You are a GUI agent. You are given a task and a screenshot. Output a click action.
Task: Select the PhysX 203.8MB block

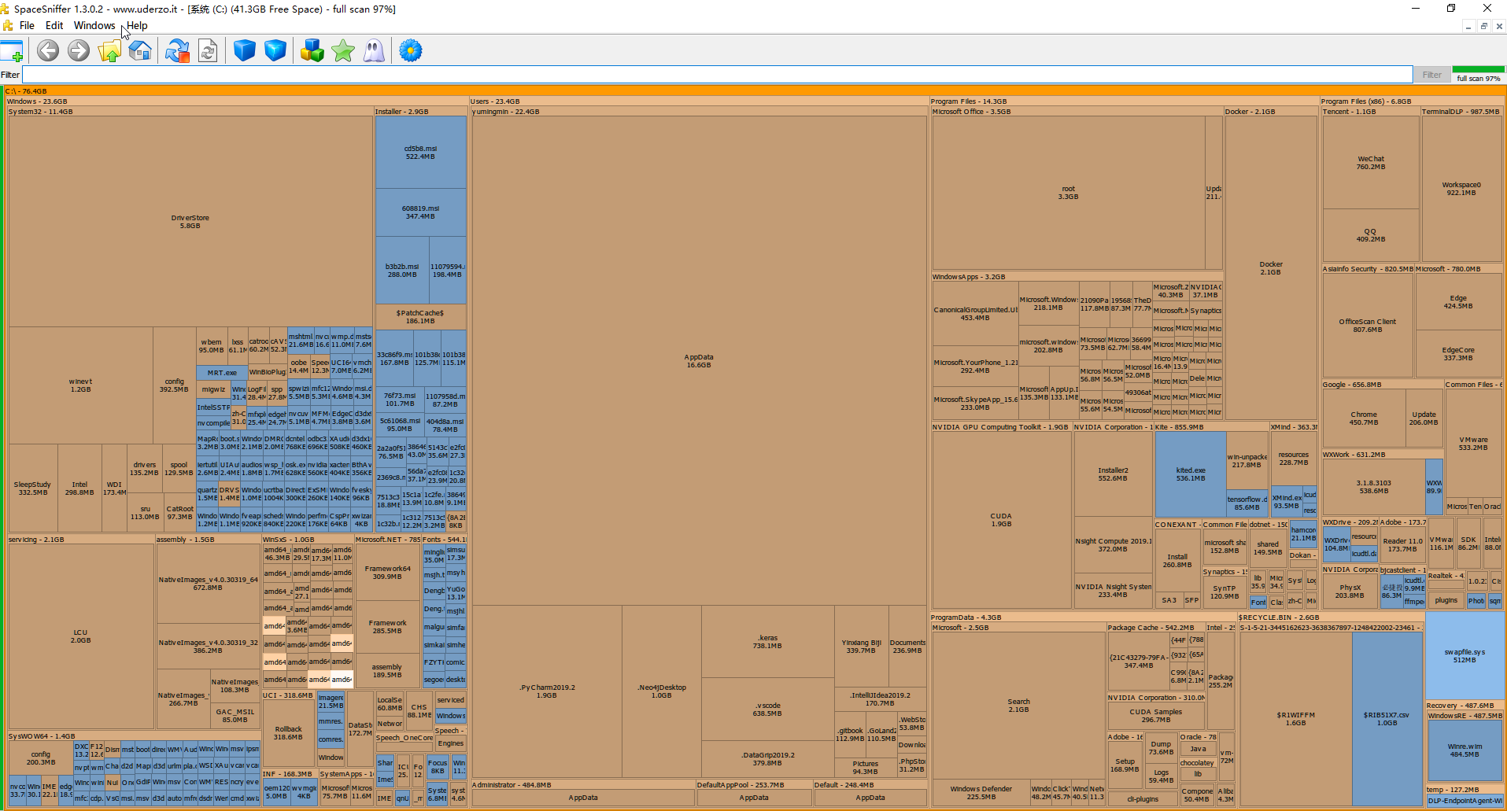[1350, 592]
